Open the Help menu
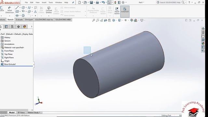This screenshot has height=117, width=208. (x=66, y=2)
